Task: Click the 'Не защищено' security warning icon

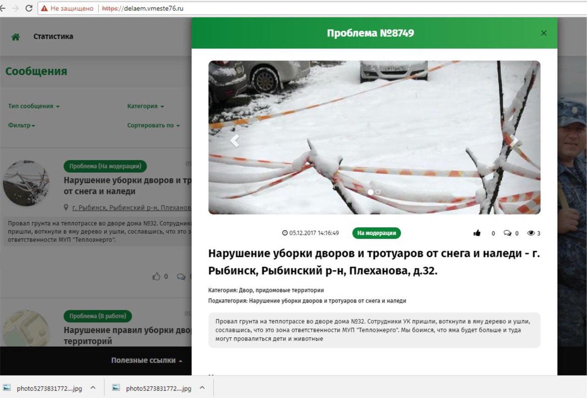Action: tap(44, 8)
